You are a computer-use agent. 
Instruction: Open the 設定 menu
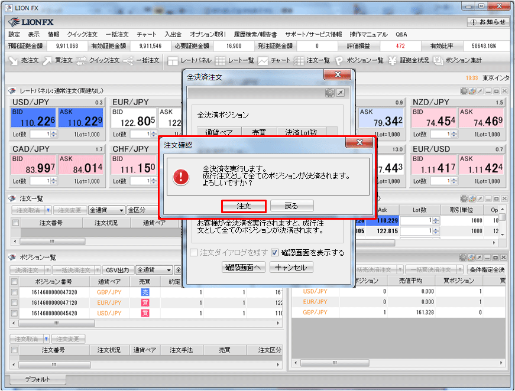click(14, 34)
